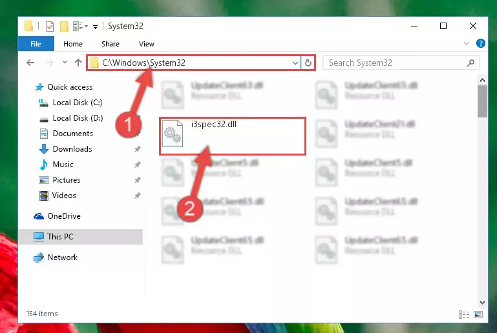Open the Customize Quick Access Toolbar dropdown
Viewport: 497px width, 333px height.
pos(95,27)
